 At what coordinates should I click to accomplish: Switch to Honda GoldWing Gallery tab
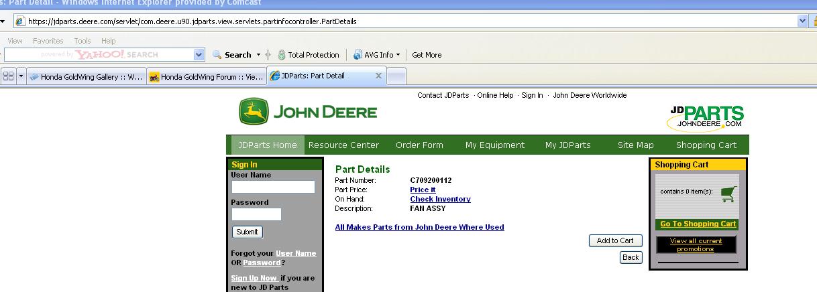point(86,77)
